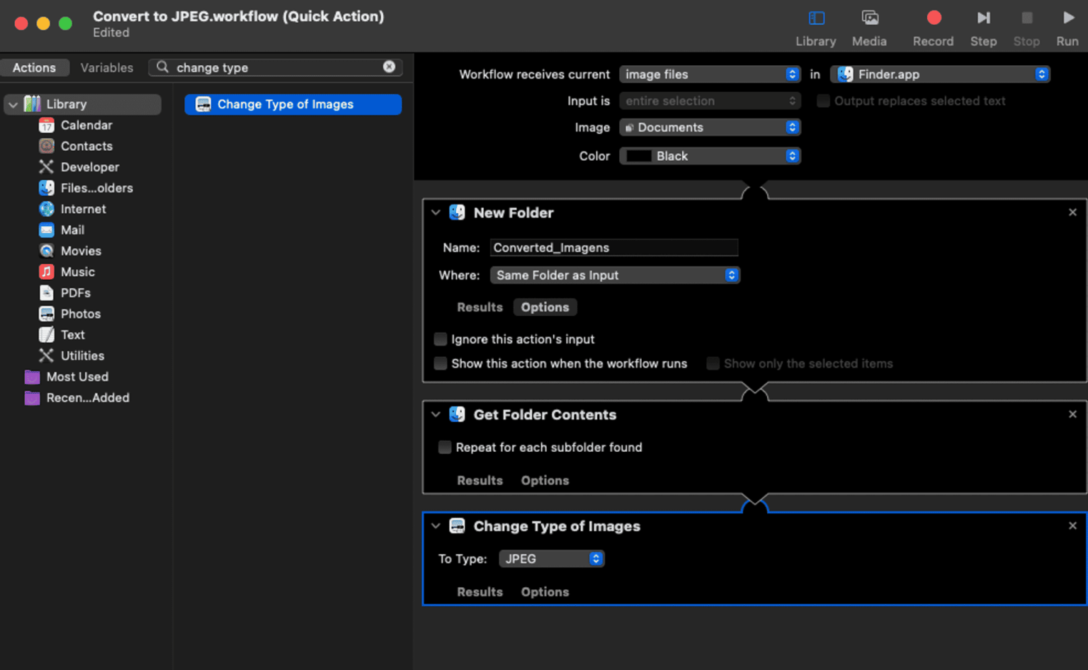The image size is (1088, 670).
Task: Select the Utilities category in Library
Action: click(x=82, y=356)
